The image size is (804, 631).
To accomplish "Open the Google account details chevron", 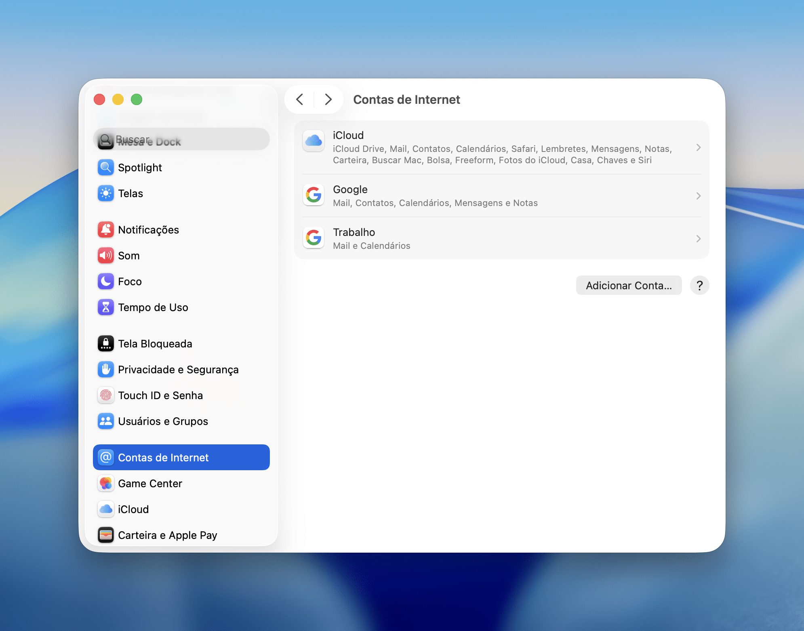I will point(698,196).
